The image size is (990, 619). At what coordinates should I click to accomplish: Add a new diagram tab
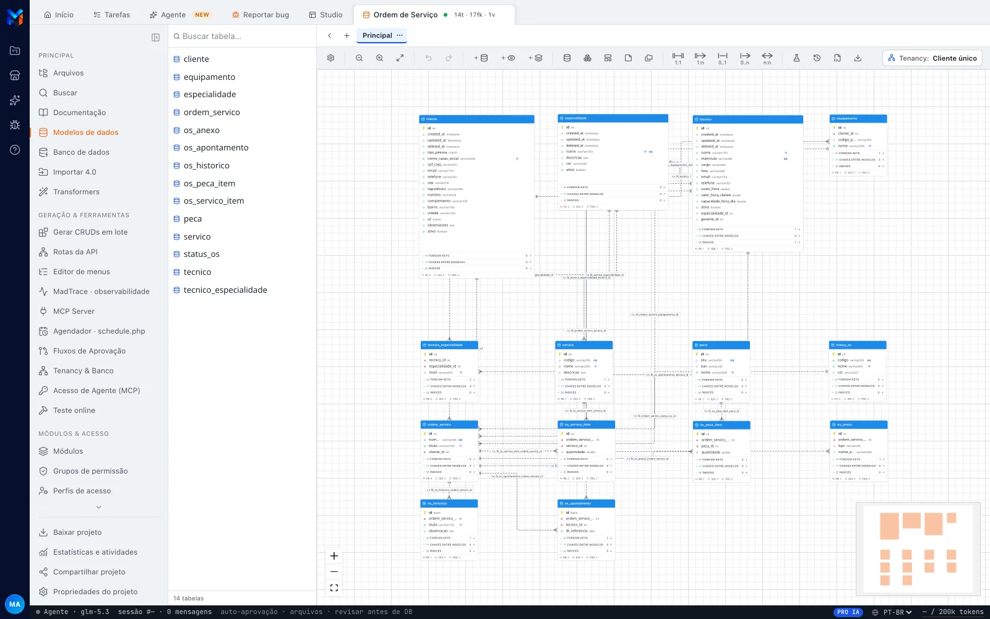pyautogui.click(x=346, y=35)
